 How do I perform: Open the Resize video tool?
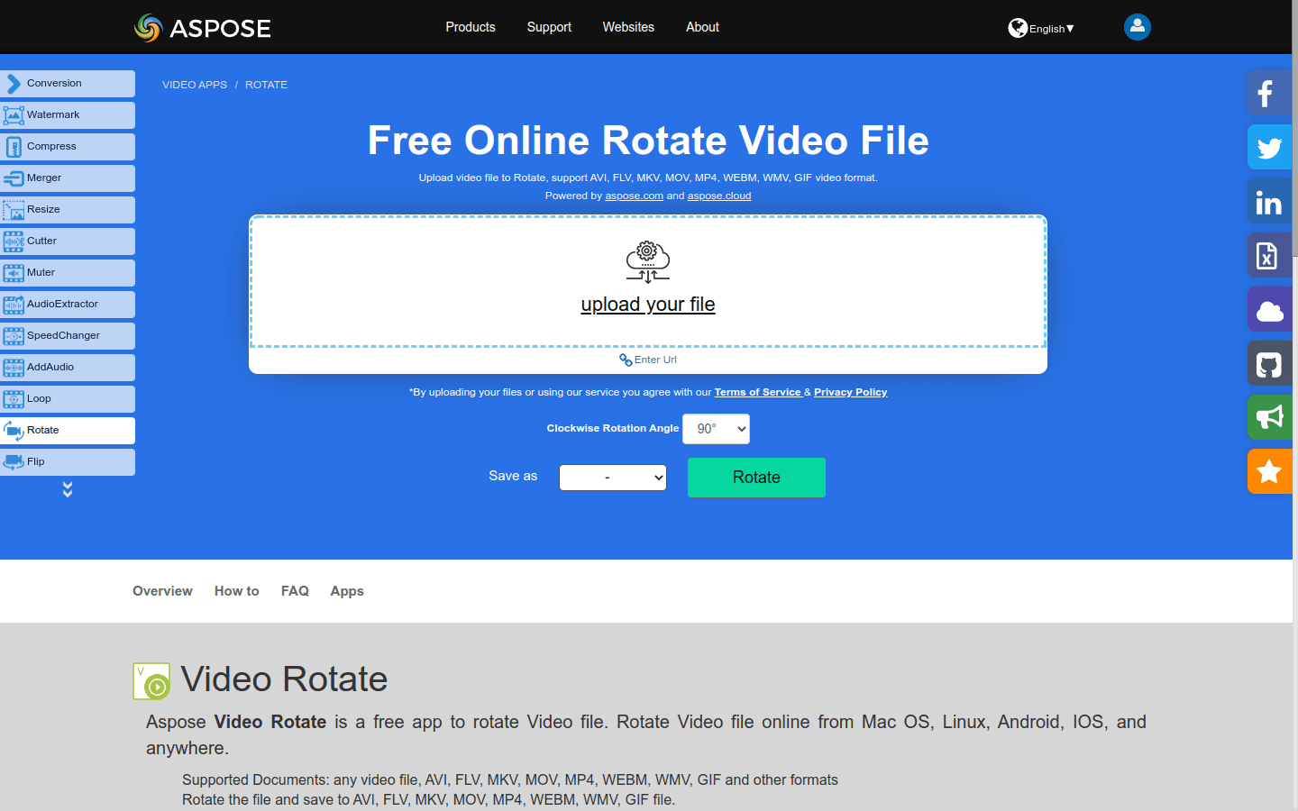pos(68,209)
